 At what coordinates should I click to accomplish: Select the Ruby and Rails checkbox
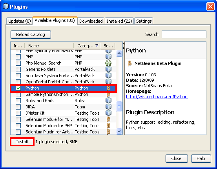18,101
